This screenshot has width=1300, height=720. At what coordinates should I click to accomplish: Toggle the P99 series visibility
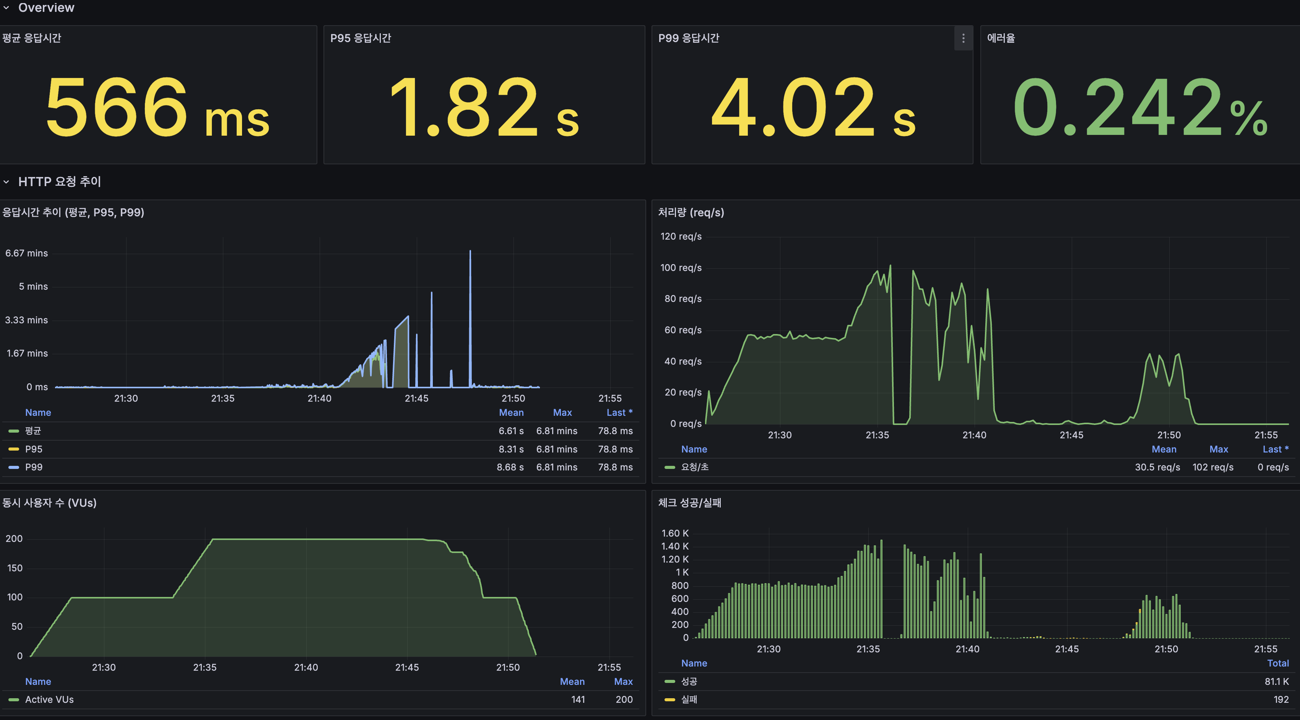click(34, 467)
